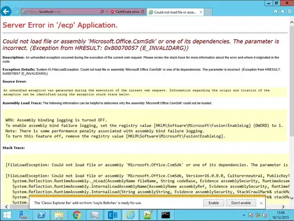The height and width of the screenshot is (221, 294).
Task: Click the line starting 'To enable assembly bind failure logging'
Action: tap(144, 125)
